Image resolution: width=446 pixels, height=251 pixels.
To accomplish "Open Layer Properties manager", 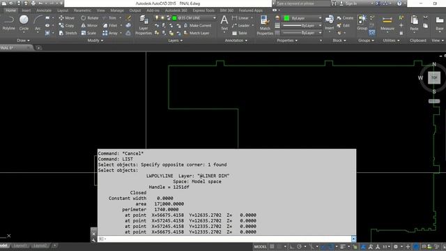I will tap(144, 26).
